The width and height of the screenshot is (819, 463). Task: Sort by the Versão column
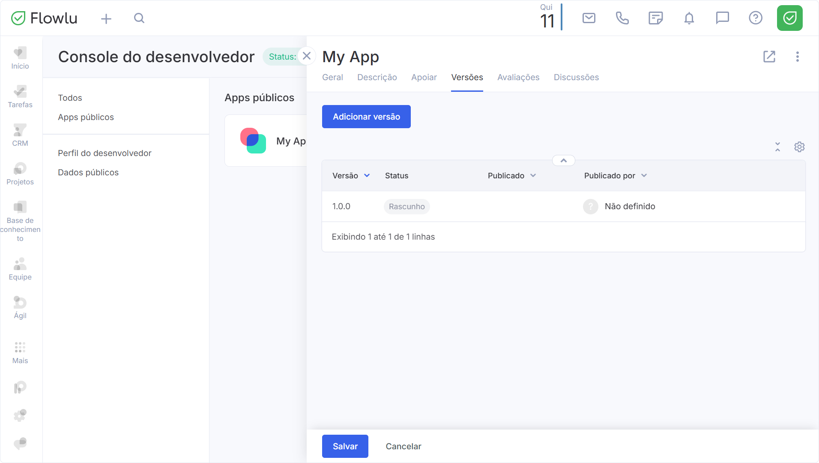tap(351, 175)
